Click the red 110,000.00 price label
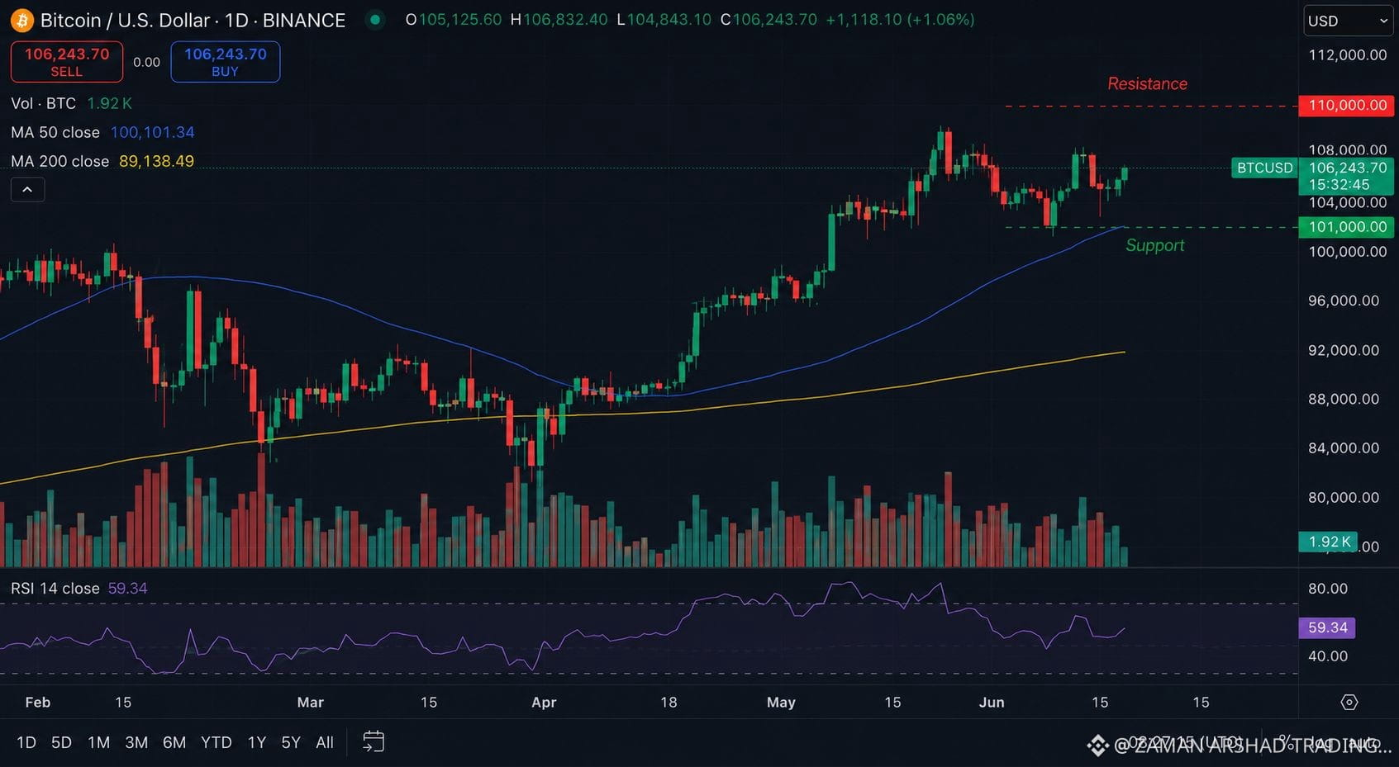Screen dimensions: 1399x767 tap(1347, 105)
